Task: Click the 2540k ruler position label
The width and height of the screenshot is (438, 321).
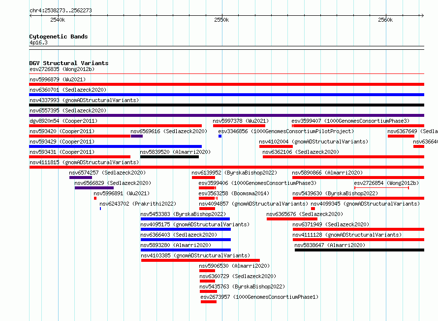Action: pos(58,20)
